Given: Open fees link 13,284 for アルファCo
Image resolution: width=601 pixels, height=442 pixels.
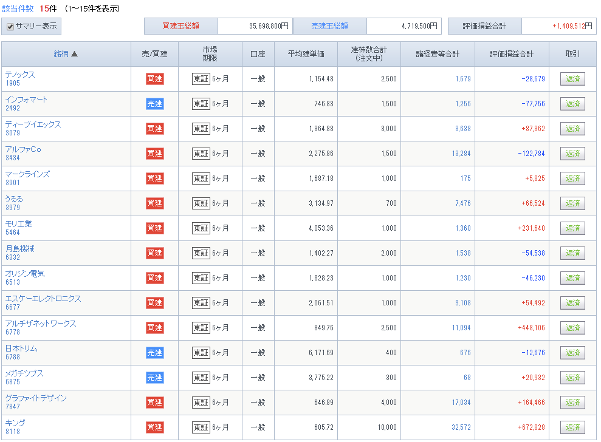Looking at the screenshot, I should coord(461,154).
